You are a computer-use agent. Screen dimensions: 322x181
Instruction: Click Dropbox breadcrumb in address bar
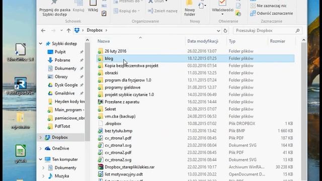tap(95, 30)
